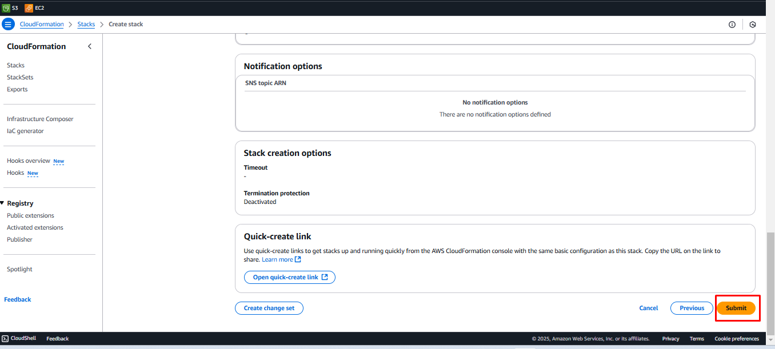Viewport: 775px width, 349px height.
Task: Collapse the CloudFormation side navigation panel
Action: coord(90,47)
